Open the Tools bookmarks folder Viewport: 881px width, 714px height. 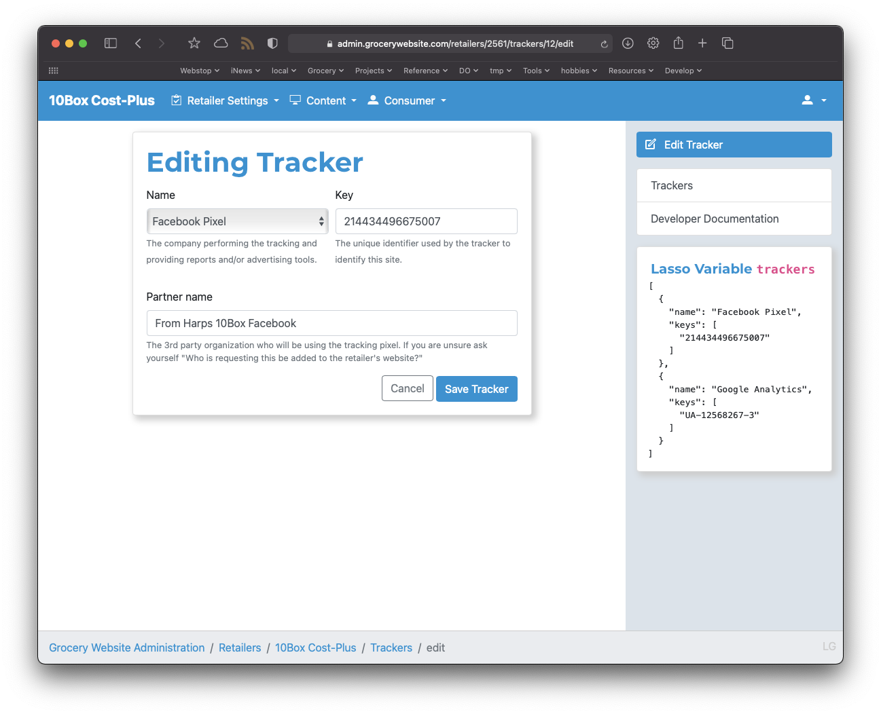[x=536, y=71]
